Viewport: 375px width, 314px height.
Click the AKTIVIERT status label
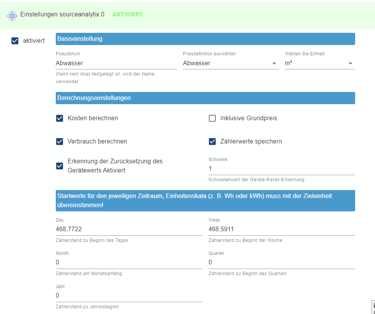point(128,14)
